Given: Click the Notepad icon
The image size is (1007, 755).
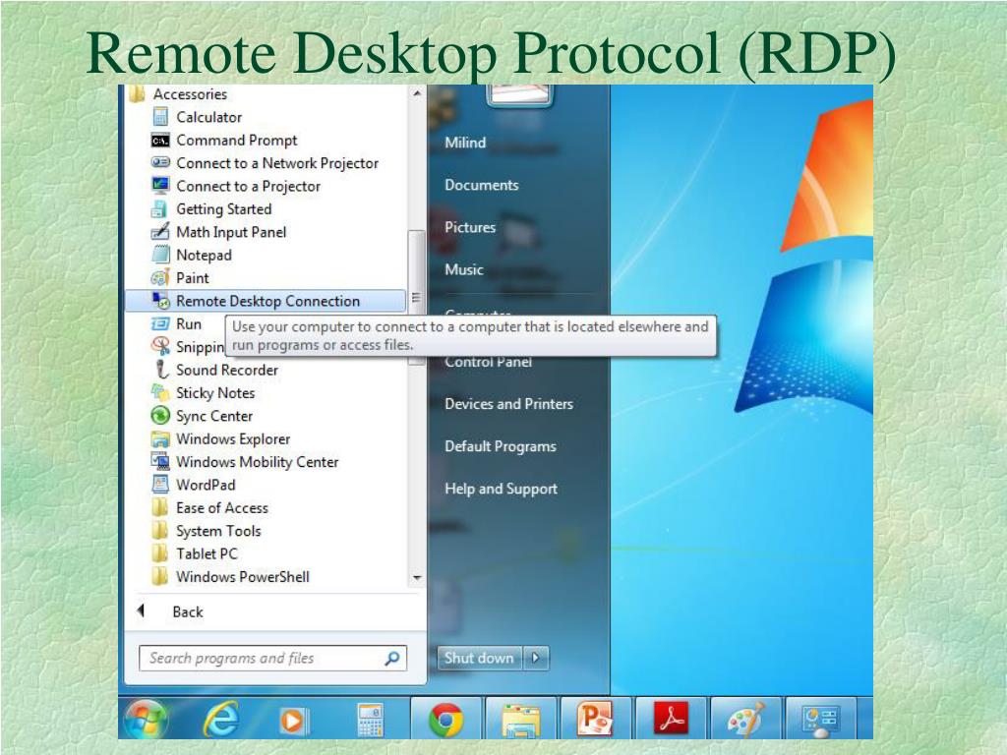Looking at the screenshot, I should tap(160, 255).
